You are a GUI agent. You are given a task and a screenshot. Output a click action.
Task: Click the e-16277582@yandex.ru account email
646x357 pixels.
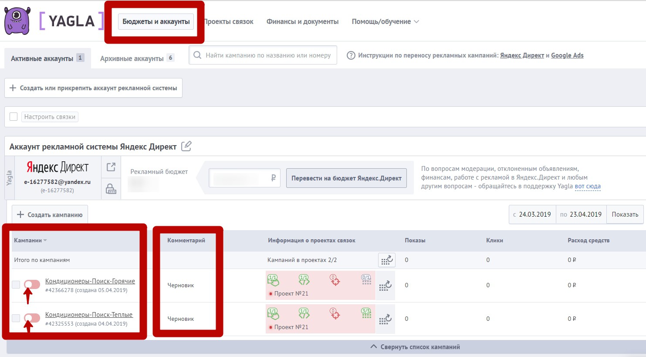click(x=57, y=182)
